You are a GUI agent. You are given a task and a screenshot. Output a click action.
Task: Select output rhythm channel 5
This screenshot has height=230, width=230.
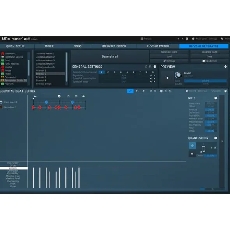tap(127, 72)
